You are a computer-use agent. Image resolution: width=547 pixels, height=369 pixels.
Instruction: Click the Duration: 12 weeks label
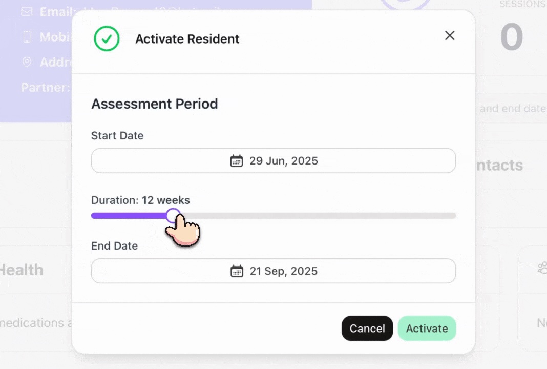140,200
